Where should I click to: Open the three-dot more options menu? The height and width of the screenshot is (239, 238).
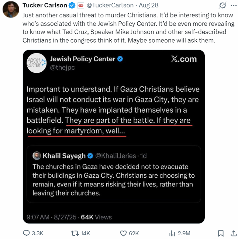coord(233,6)
